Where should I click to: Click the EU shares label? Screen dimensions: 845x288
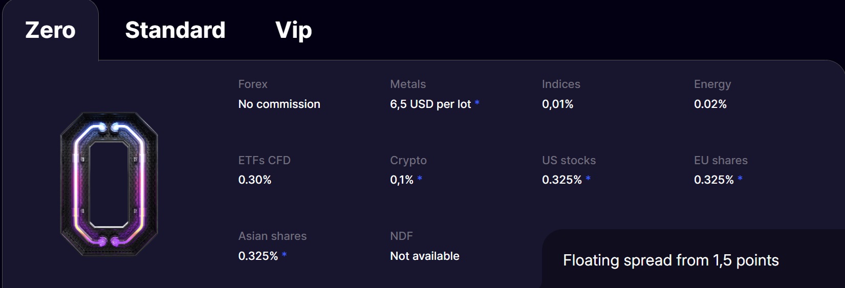721,160
